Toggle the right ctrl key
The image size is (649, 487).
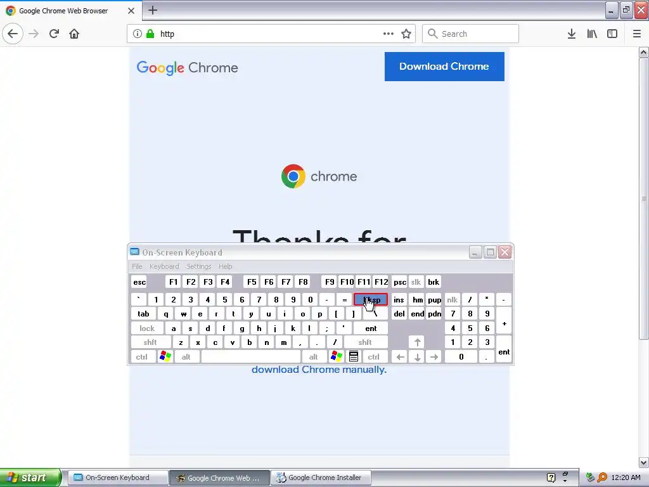[375, 356]
